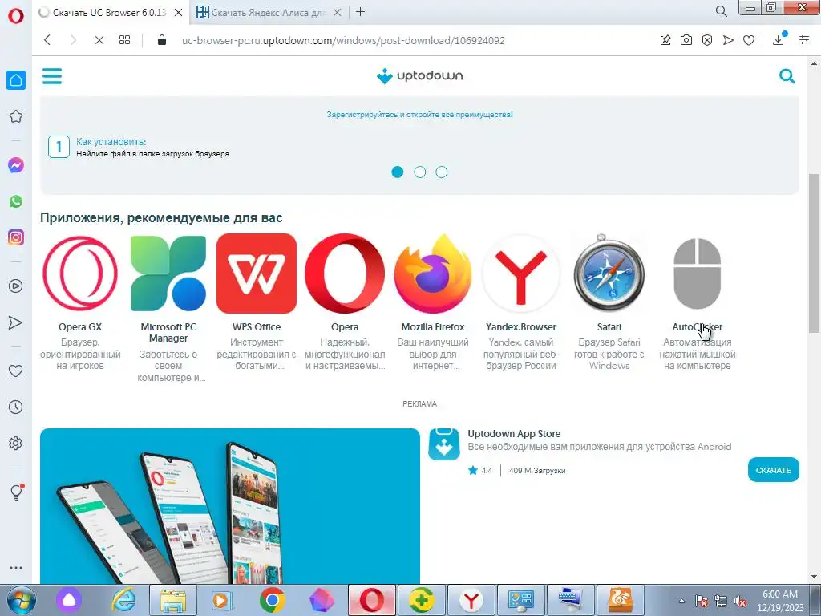Open Settings gear in sidebar
This screenshot has width=821, height=616.
[x=16, y=443]
